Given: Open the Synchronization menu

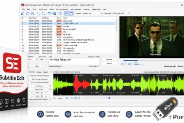Looking at the screenshot, I should [x=62, y=9].
